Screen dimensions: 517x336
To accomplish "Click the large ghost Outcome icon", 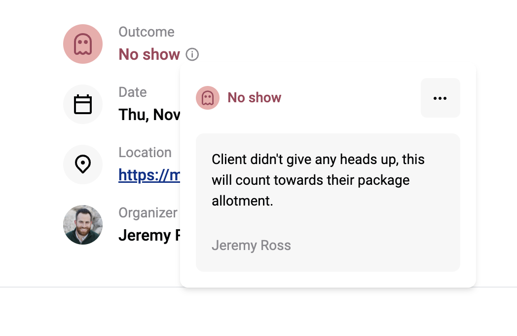I will (83, 44).
